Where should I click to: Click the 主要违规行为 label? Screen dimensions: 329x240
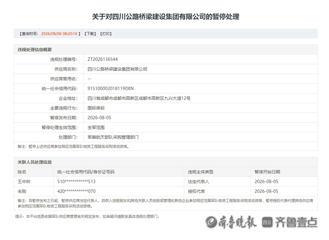[64, 108]
